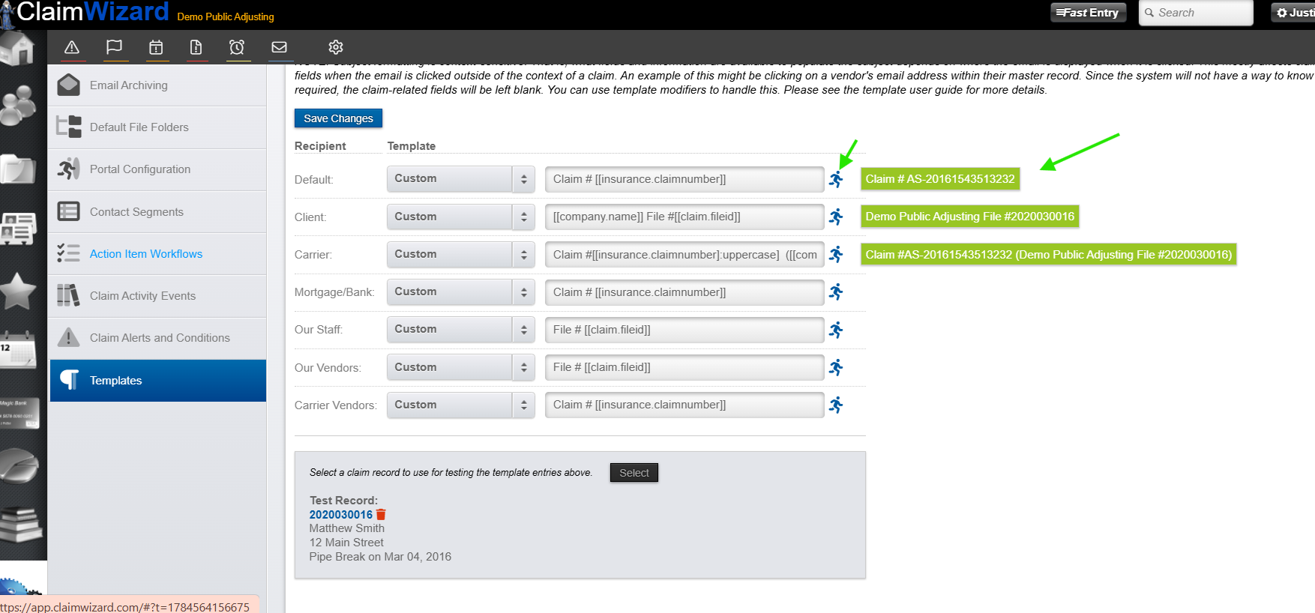Viewport: 1315px width, 613px height.
Task: Click the alerts triangle icon in toolbar
Action: tap(72, 47)
